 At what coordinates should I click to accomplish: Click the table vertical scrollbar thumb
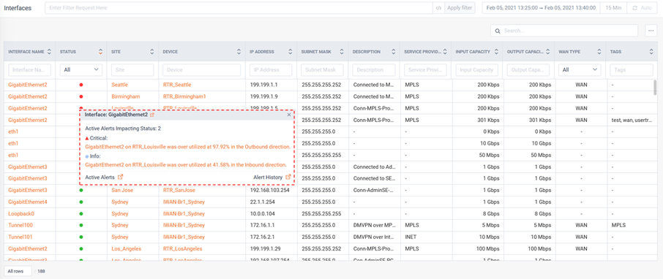[x=655, y=87]
